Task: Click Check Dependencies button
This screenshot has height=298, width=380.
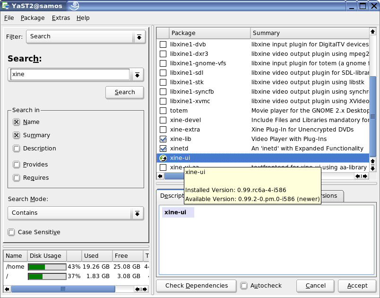Action: tap(196, 286)
